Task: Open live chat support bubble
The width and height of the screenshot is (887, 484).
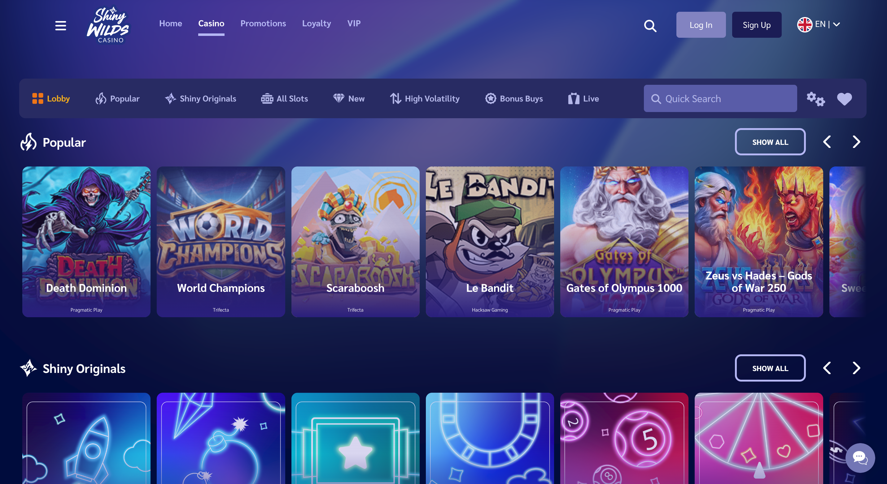Action: click(860, 457)
